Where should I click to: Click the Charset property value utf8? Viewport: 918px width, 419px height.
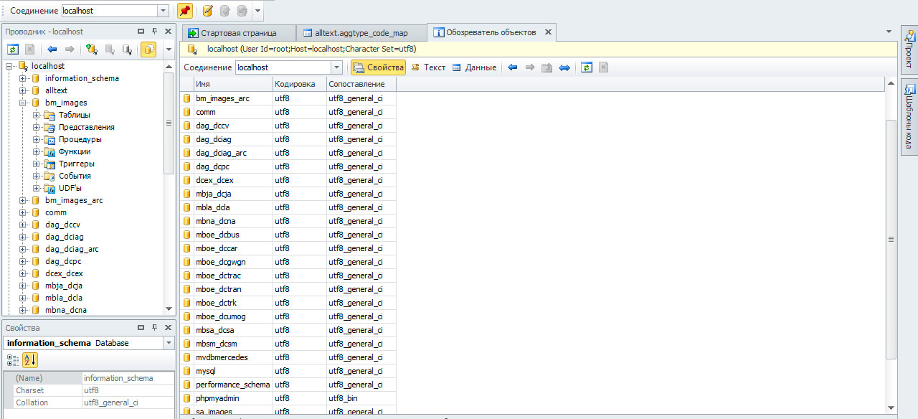(128, 390)
